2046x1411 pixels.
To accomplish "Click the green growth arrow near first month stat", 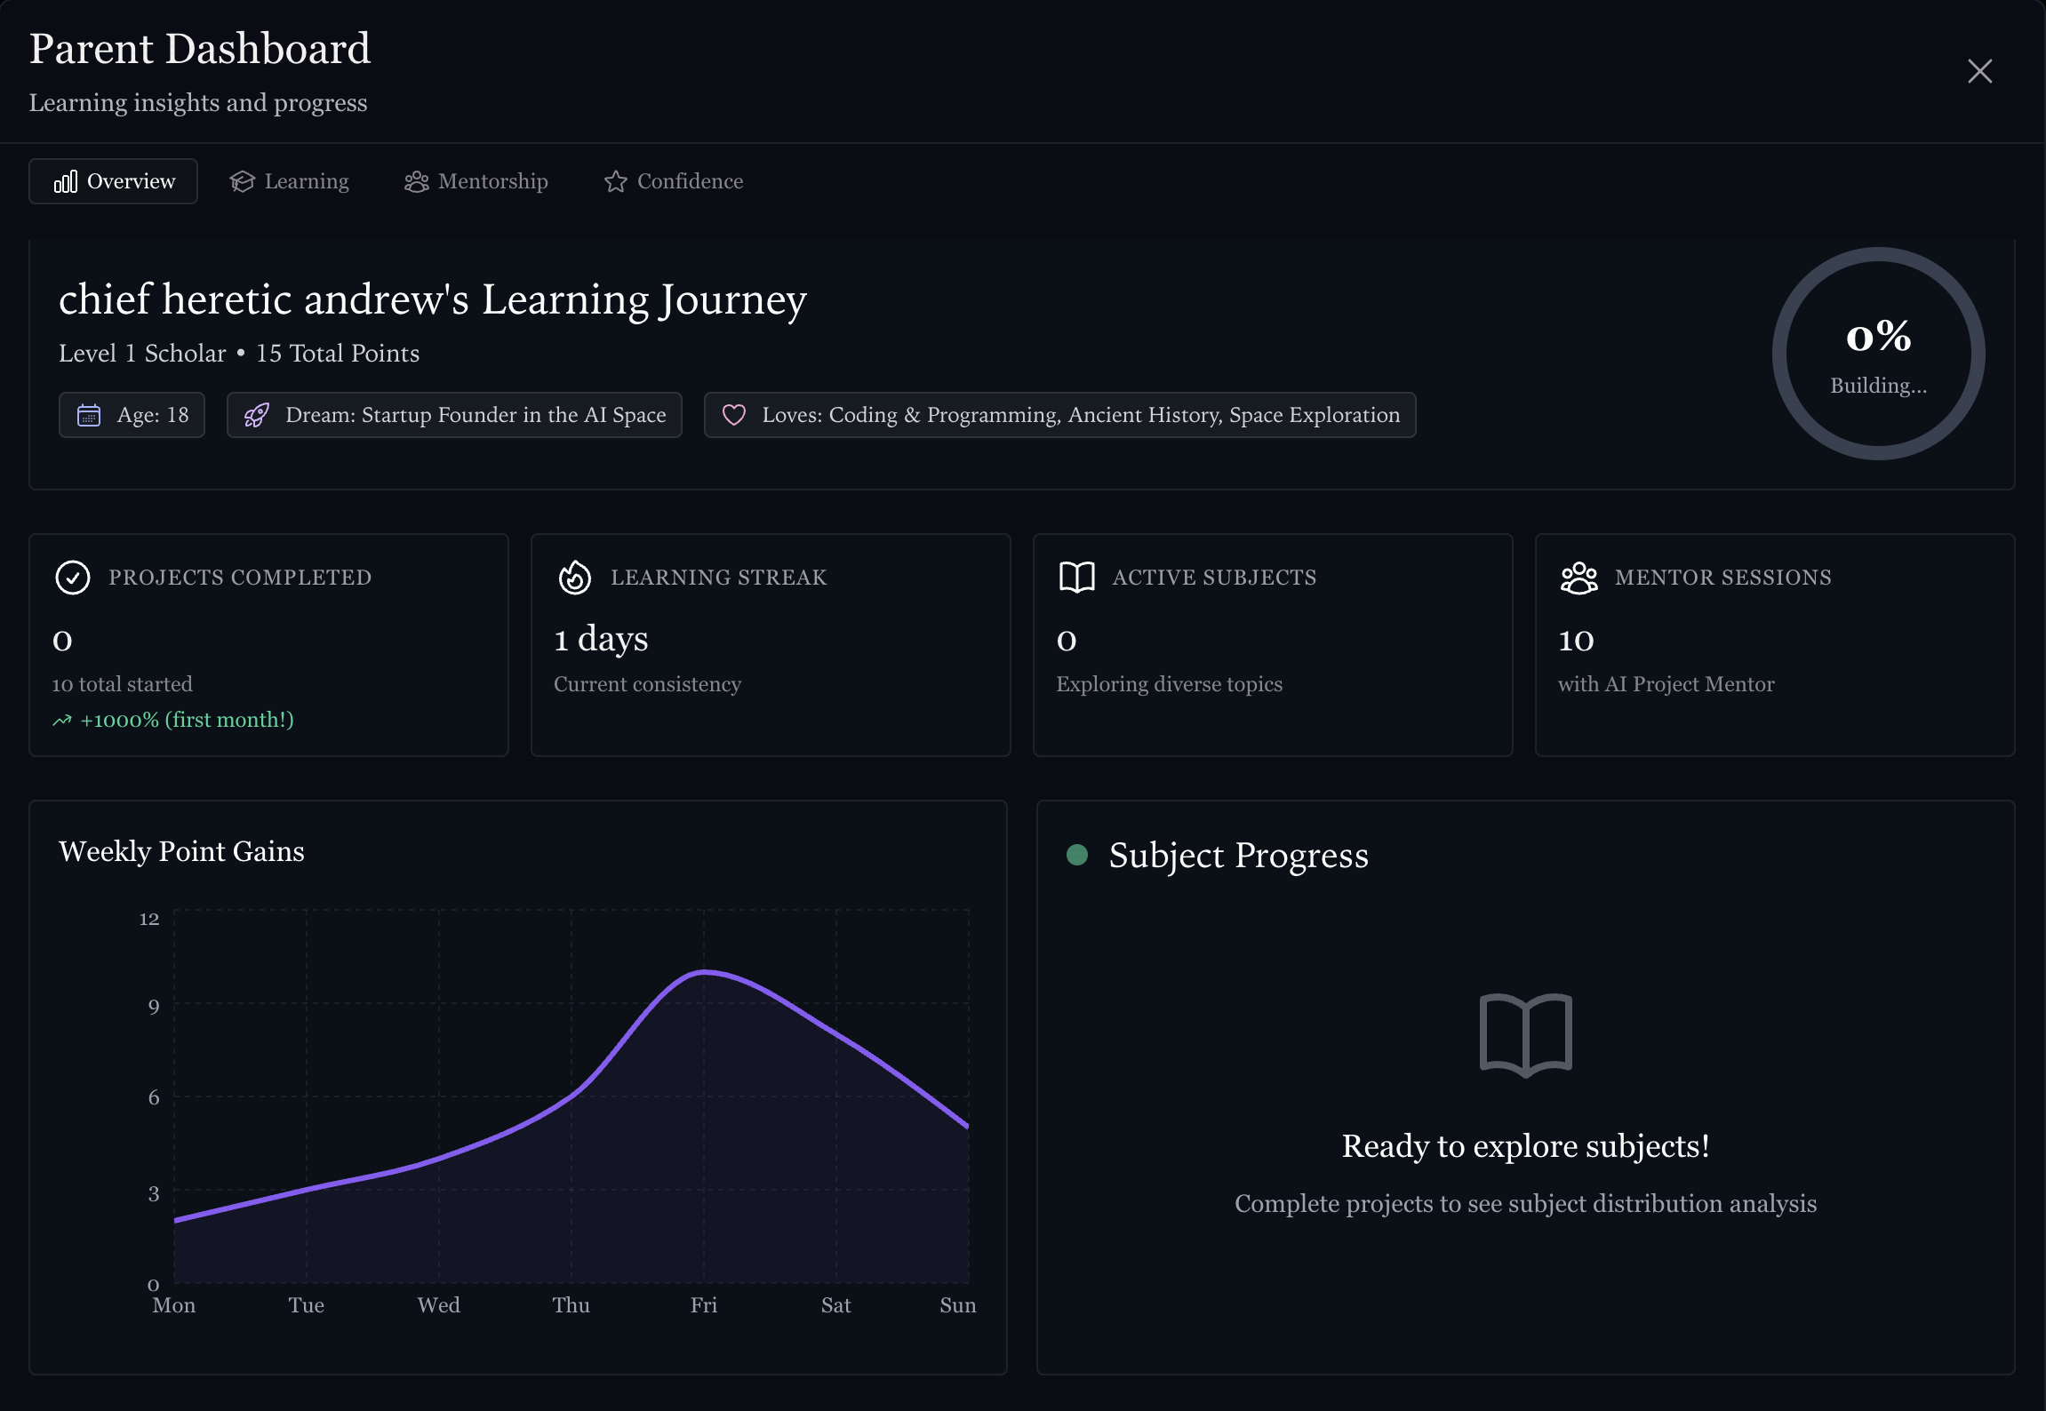I will point(62,720).
